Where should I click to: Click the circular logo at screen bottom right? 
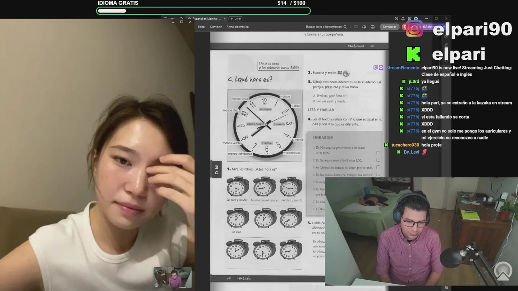click(503, 271)
